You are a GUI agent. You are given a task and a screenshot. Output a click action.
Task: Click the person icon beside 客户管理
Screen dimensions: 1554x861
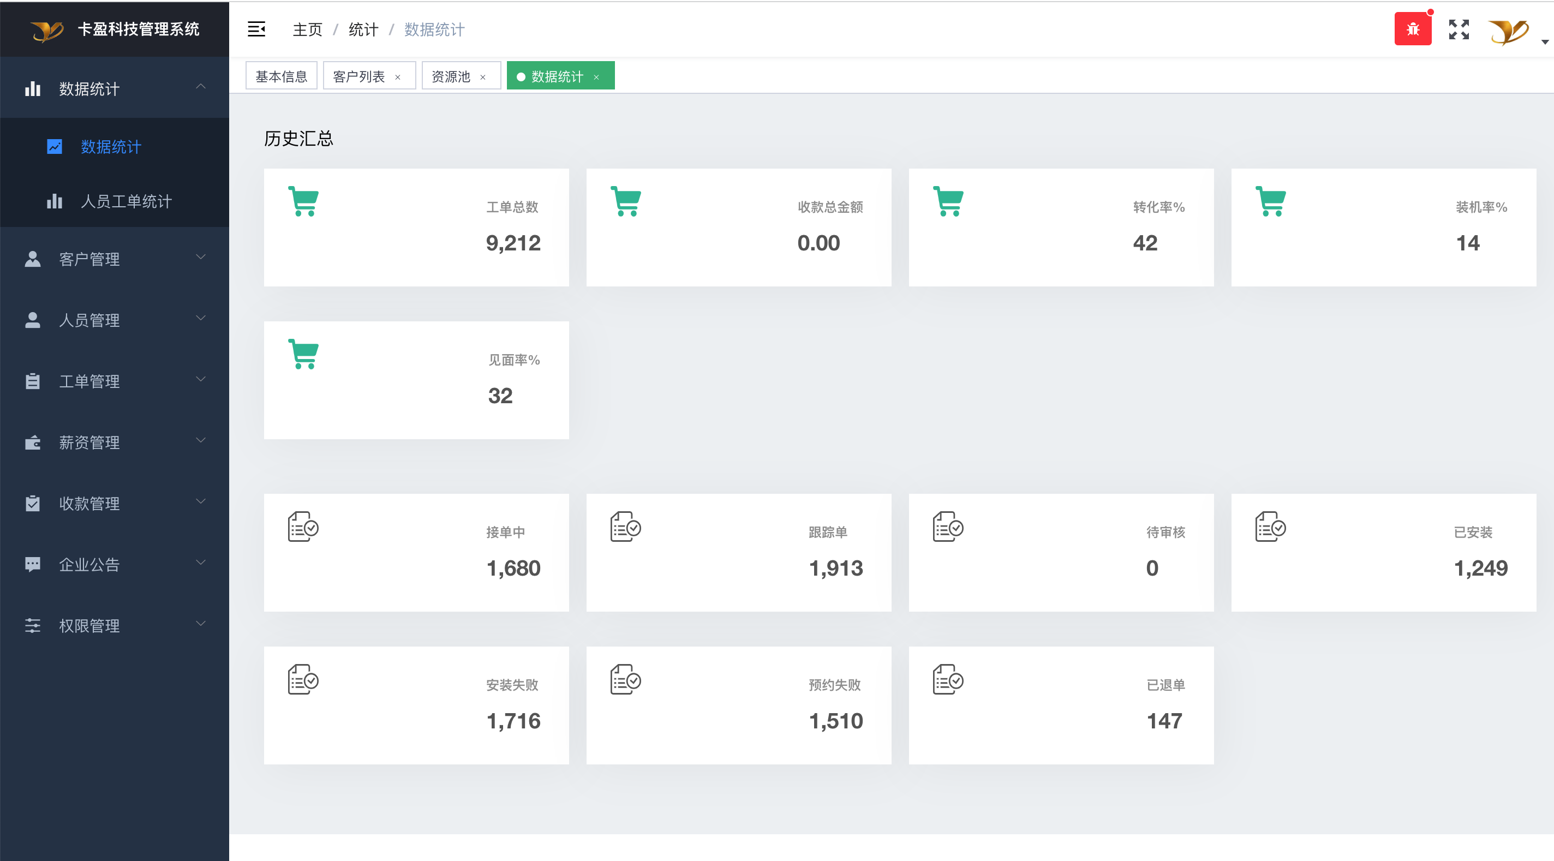click(x=33, y=259)
